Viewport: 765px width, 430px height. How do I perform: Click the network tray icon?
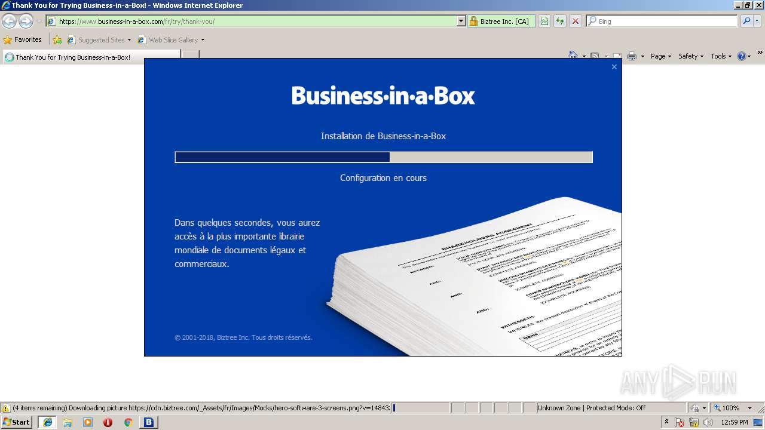coord(694,422)
